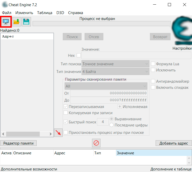This screenshot has width=192, height=172.
Task: Click the Тип column header
Action: click(x=105, y=153)
